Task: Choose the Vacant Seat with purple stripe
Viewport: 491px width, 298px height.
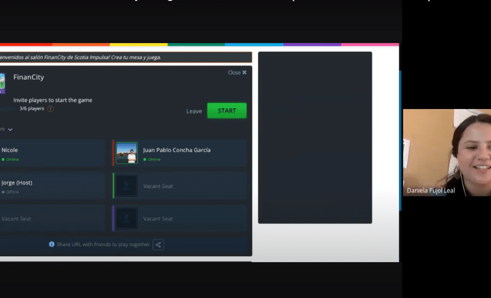Action: tap(180, 219)
